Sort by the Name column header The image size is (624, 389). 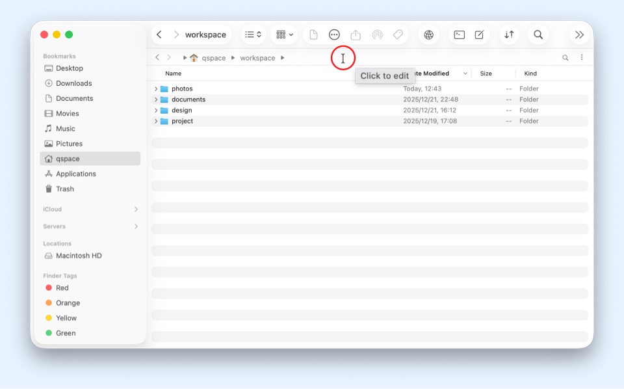click(x=174, y=74)
